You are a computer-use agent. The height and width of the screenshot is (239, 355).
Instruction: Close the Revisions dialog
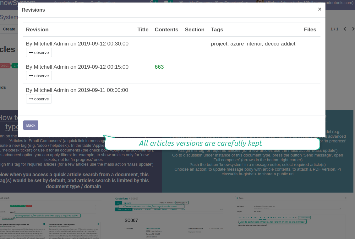319,9
